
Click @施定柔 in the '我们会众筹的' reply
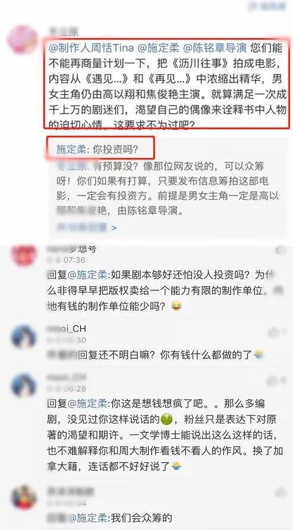[87, 518]
